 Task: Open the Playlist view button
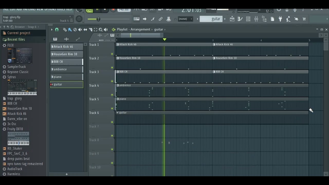[x=232, y=19]
